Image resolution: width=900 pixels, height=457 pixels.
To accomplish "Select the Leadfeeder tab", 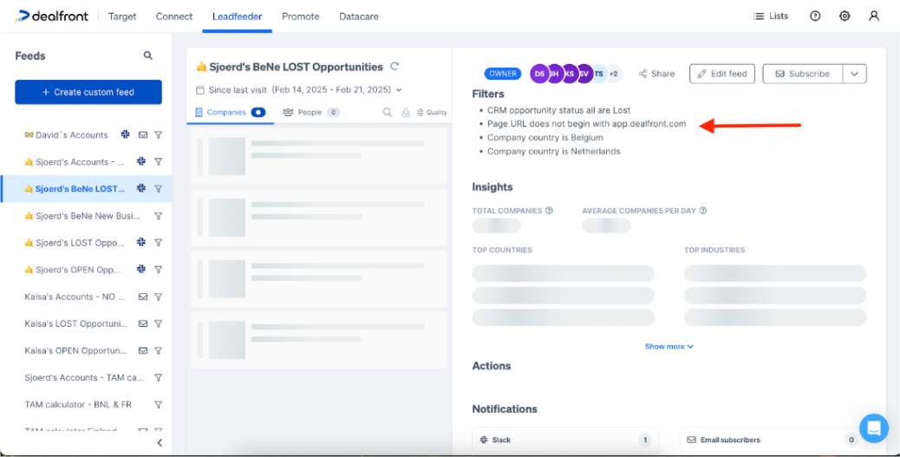I will pyautogui.click(x=237, y=16).
